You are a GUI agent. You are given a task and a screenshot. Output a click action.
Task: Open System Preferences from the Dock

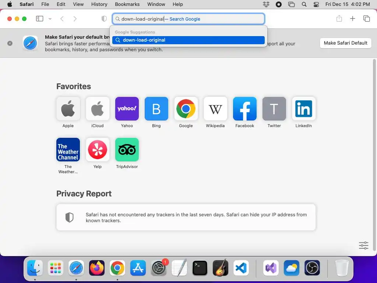159,268
